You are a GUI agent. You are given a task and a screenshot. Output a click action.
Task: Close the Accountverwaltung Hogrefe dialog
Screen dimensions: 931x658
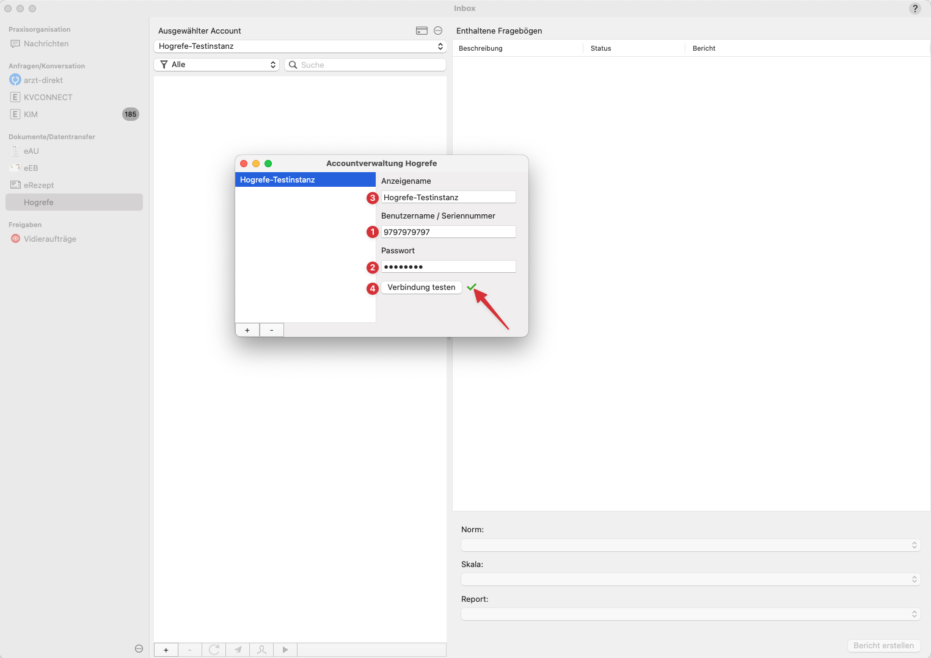coord(244,164)
